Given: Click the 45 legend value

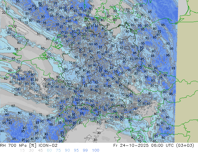Looking at the screenshot, I should (x=41, y=151).
